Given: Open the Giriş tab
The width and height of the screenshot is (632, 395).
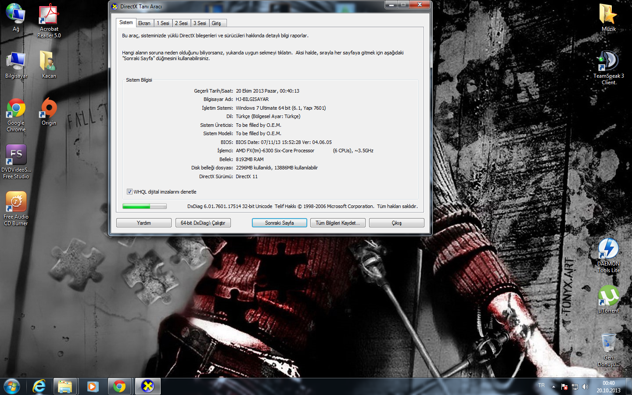Looking at the screenshot, I should coord(216,23).
